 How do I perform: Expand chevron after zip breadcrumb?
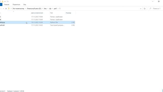pos(53,8)
